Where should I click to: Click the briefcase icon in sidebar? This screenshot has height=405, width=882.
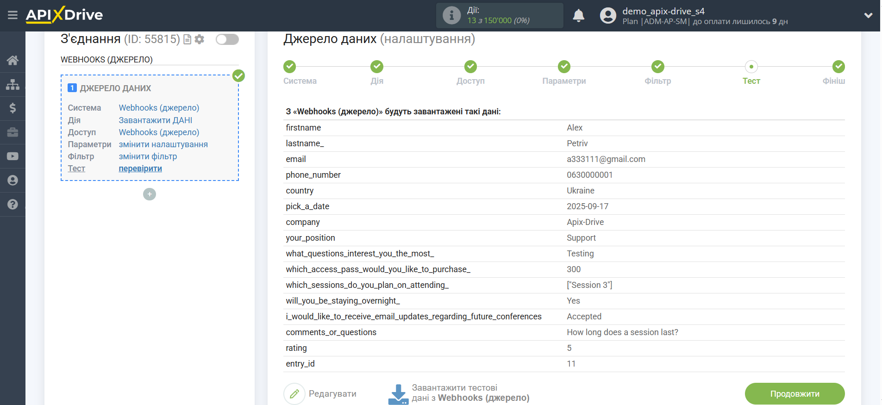(13, 132)
